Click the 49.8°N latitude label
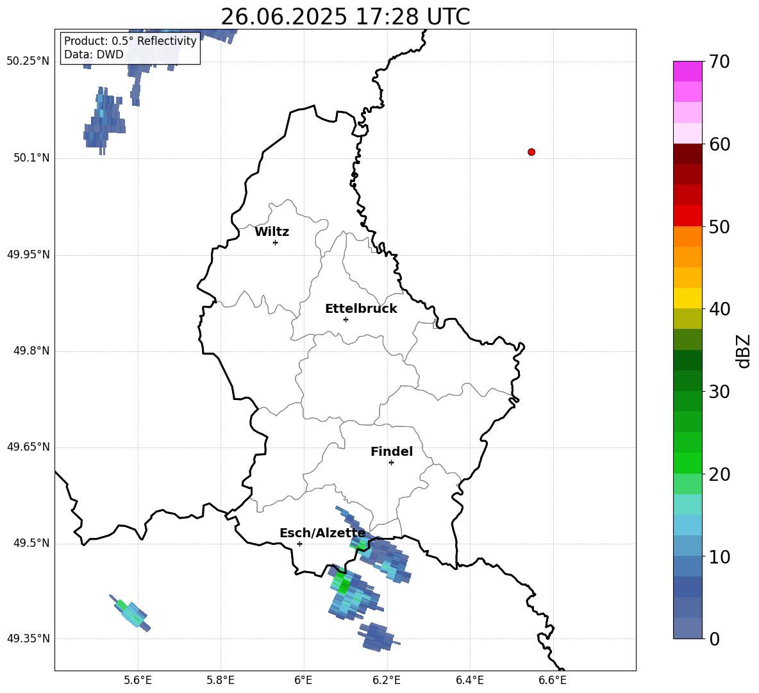 pyautogui.click(x=31, y=351)
